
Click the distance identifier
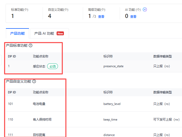[x=109, y=135]
